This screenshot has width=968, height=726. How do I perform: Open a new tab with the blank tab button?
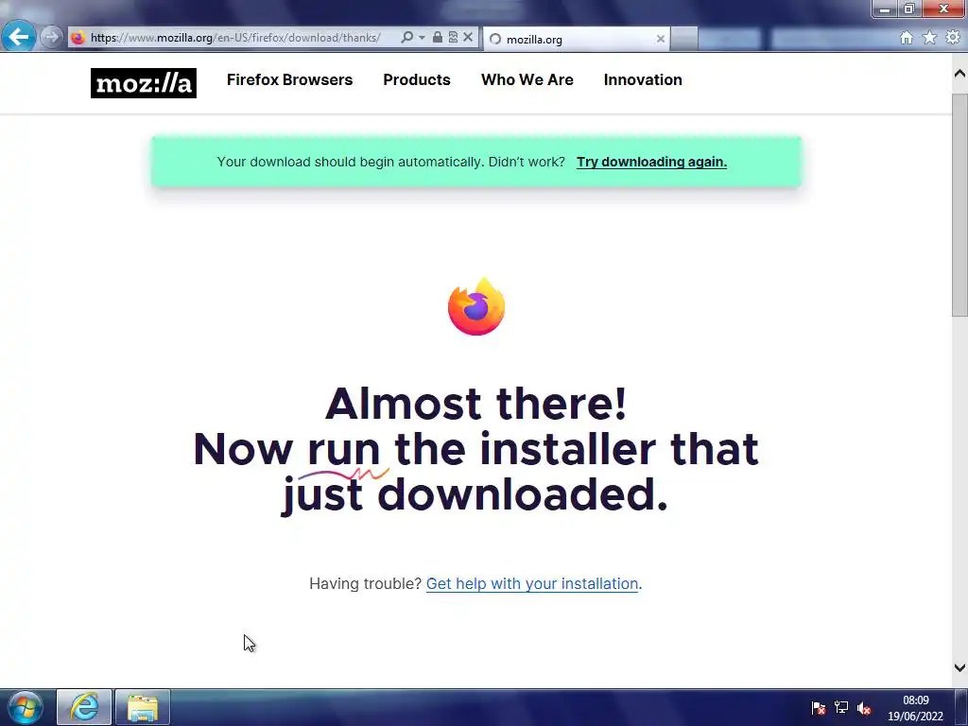point(684,39)
